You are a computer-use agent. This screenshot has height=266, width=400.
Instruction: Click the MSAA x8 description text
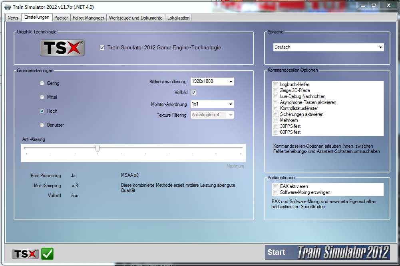(130, 175)
